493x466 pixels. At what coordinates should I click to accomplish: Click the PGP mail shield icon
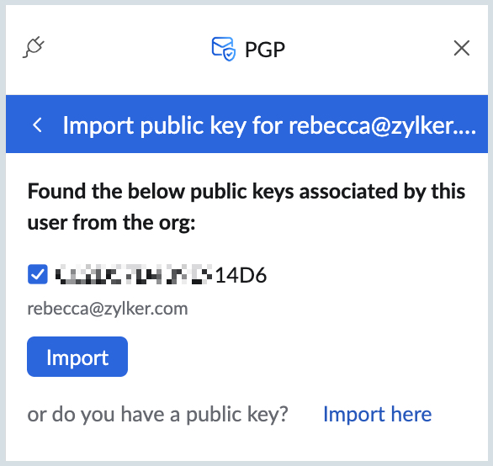point(224,49)
